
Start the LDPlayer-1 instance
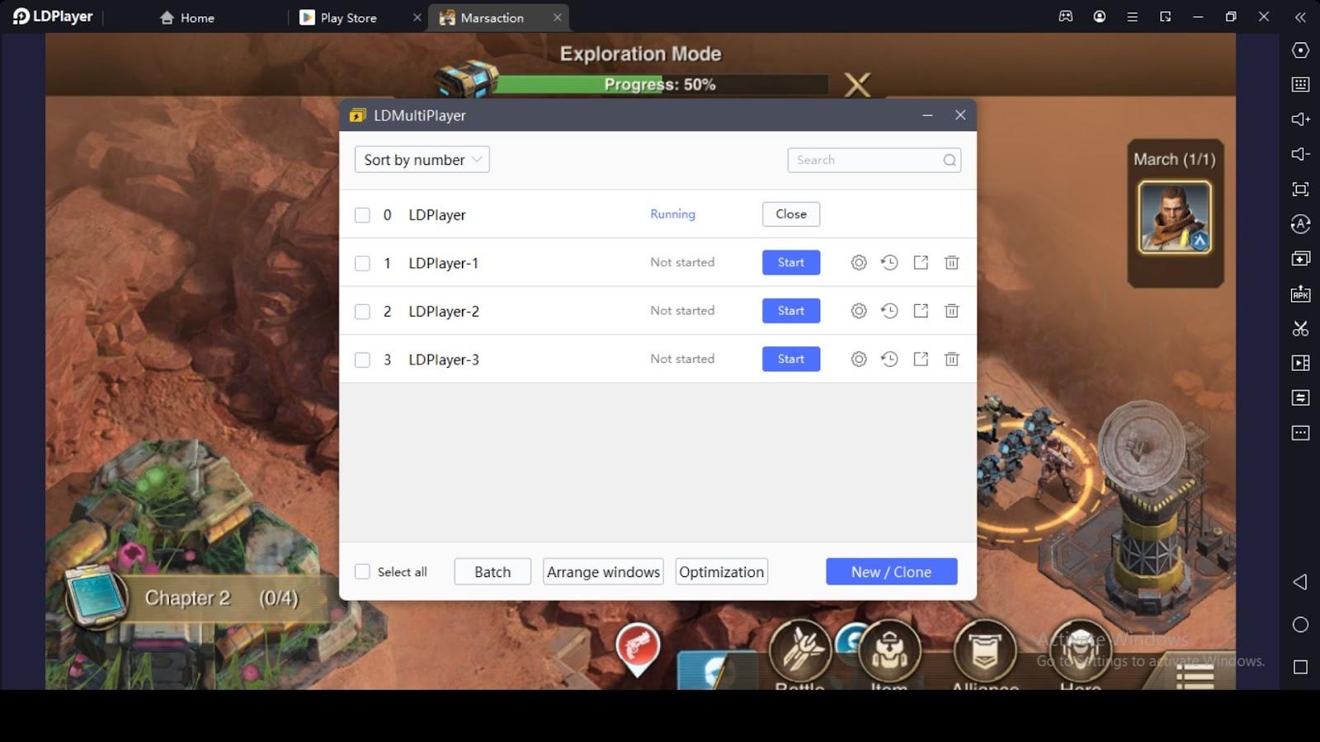(790, 262)
